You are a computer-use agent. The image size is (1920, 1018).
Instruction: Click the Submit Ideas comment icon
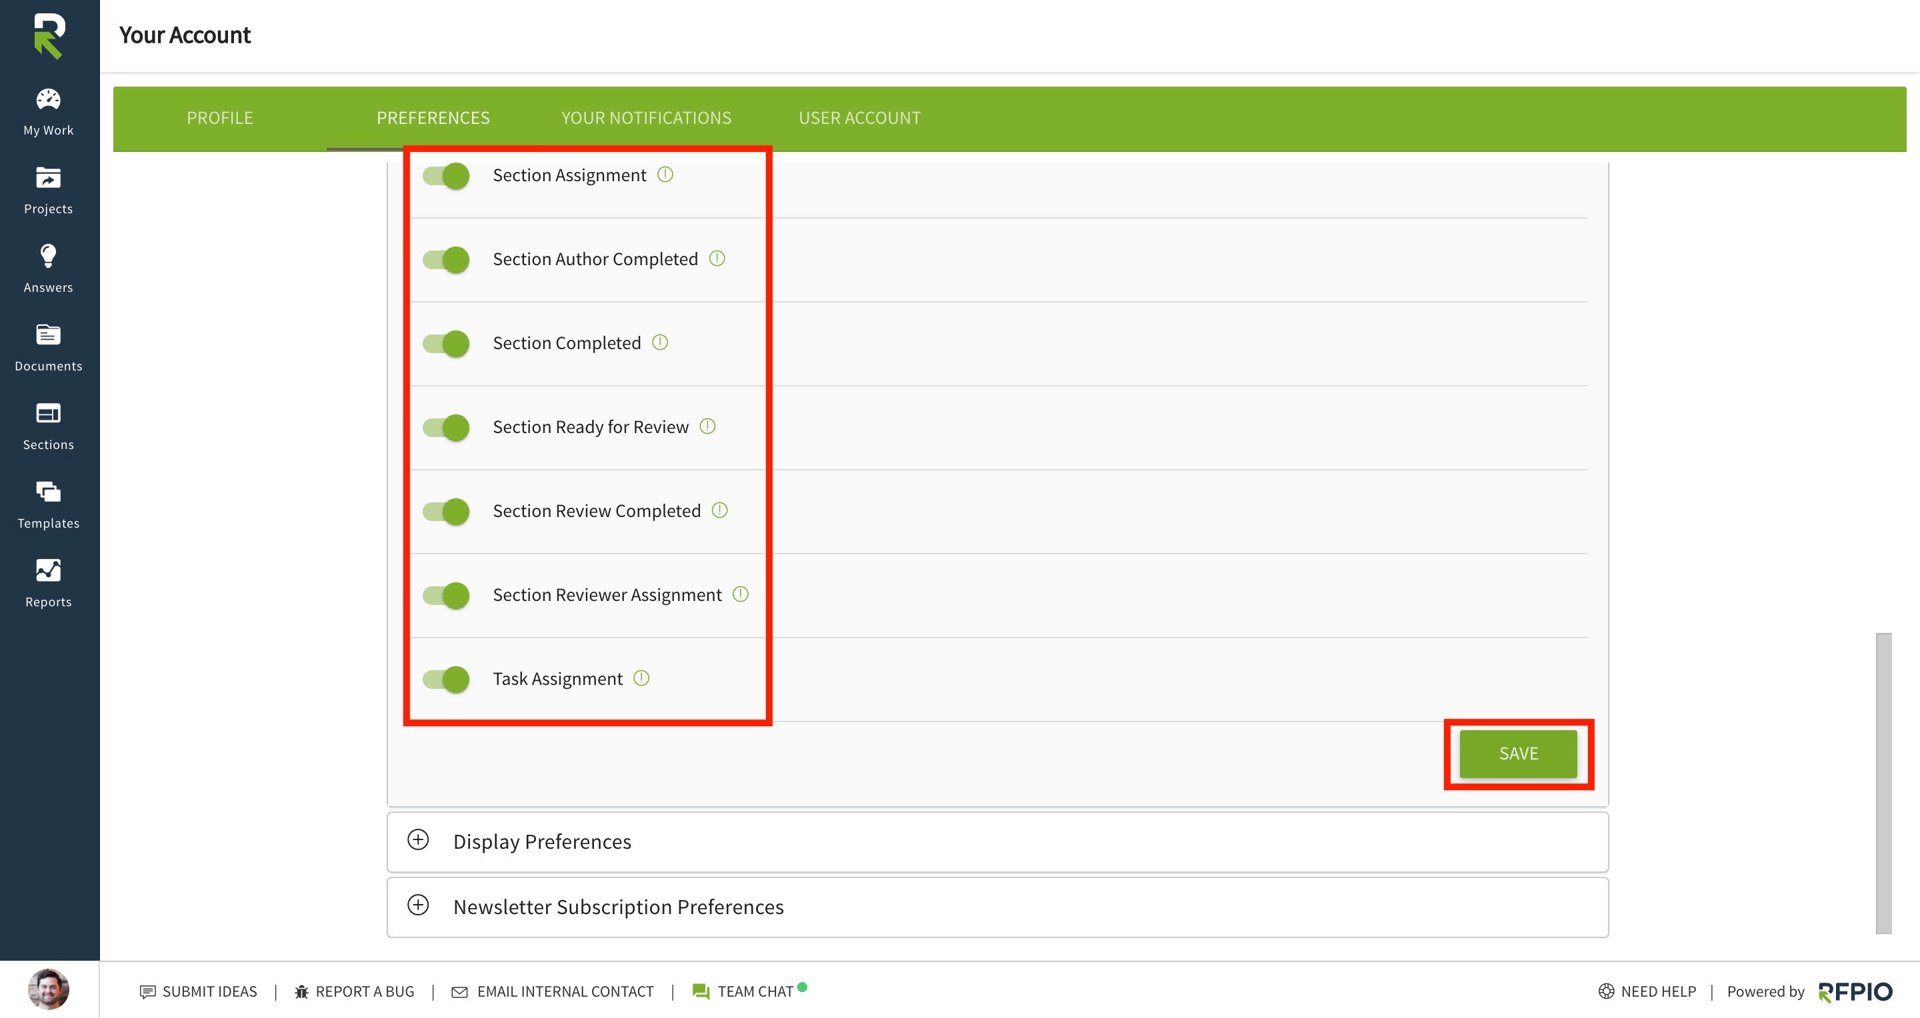pos(147,991)
